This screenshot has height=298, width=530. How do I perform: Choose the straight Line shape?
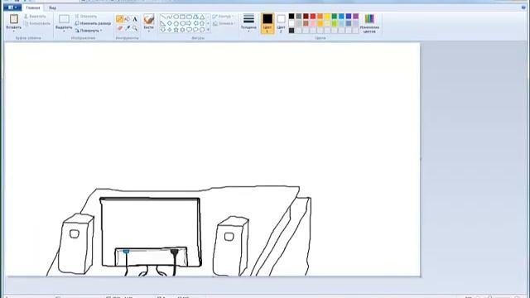(x=163, y=17)
